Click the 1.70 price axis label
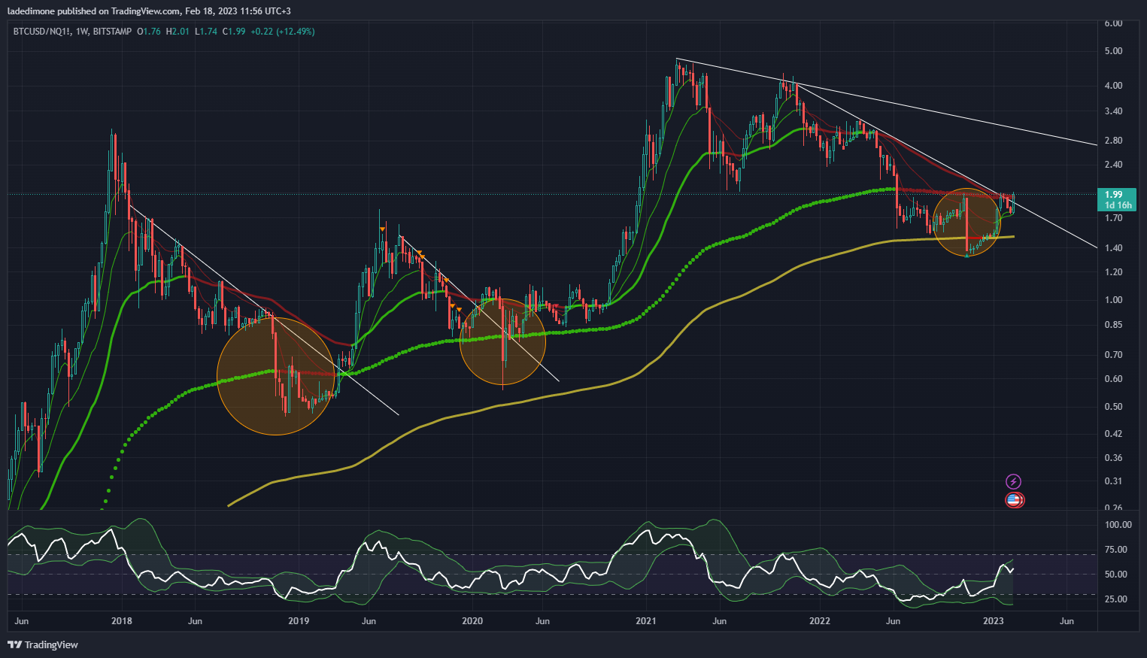 (1113, 218)
